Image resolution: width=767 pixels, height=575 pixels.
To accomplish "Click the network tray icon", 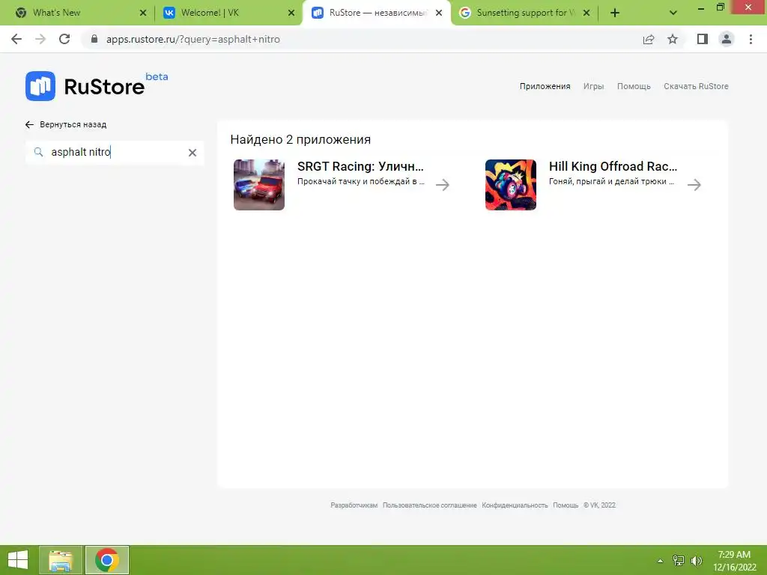I will (679, 561).
